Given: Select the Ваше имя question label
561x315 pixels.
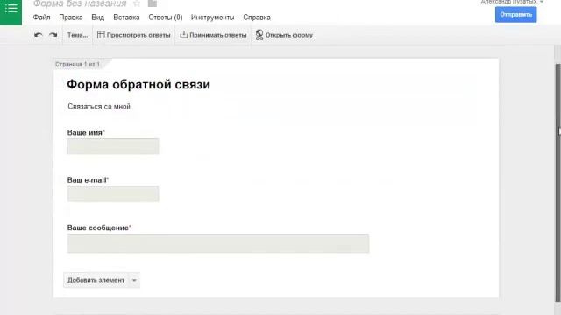Looking at the screenshot, I should 85,132.
